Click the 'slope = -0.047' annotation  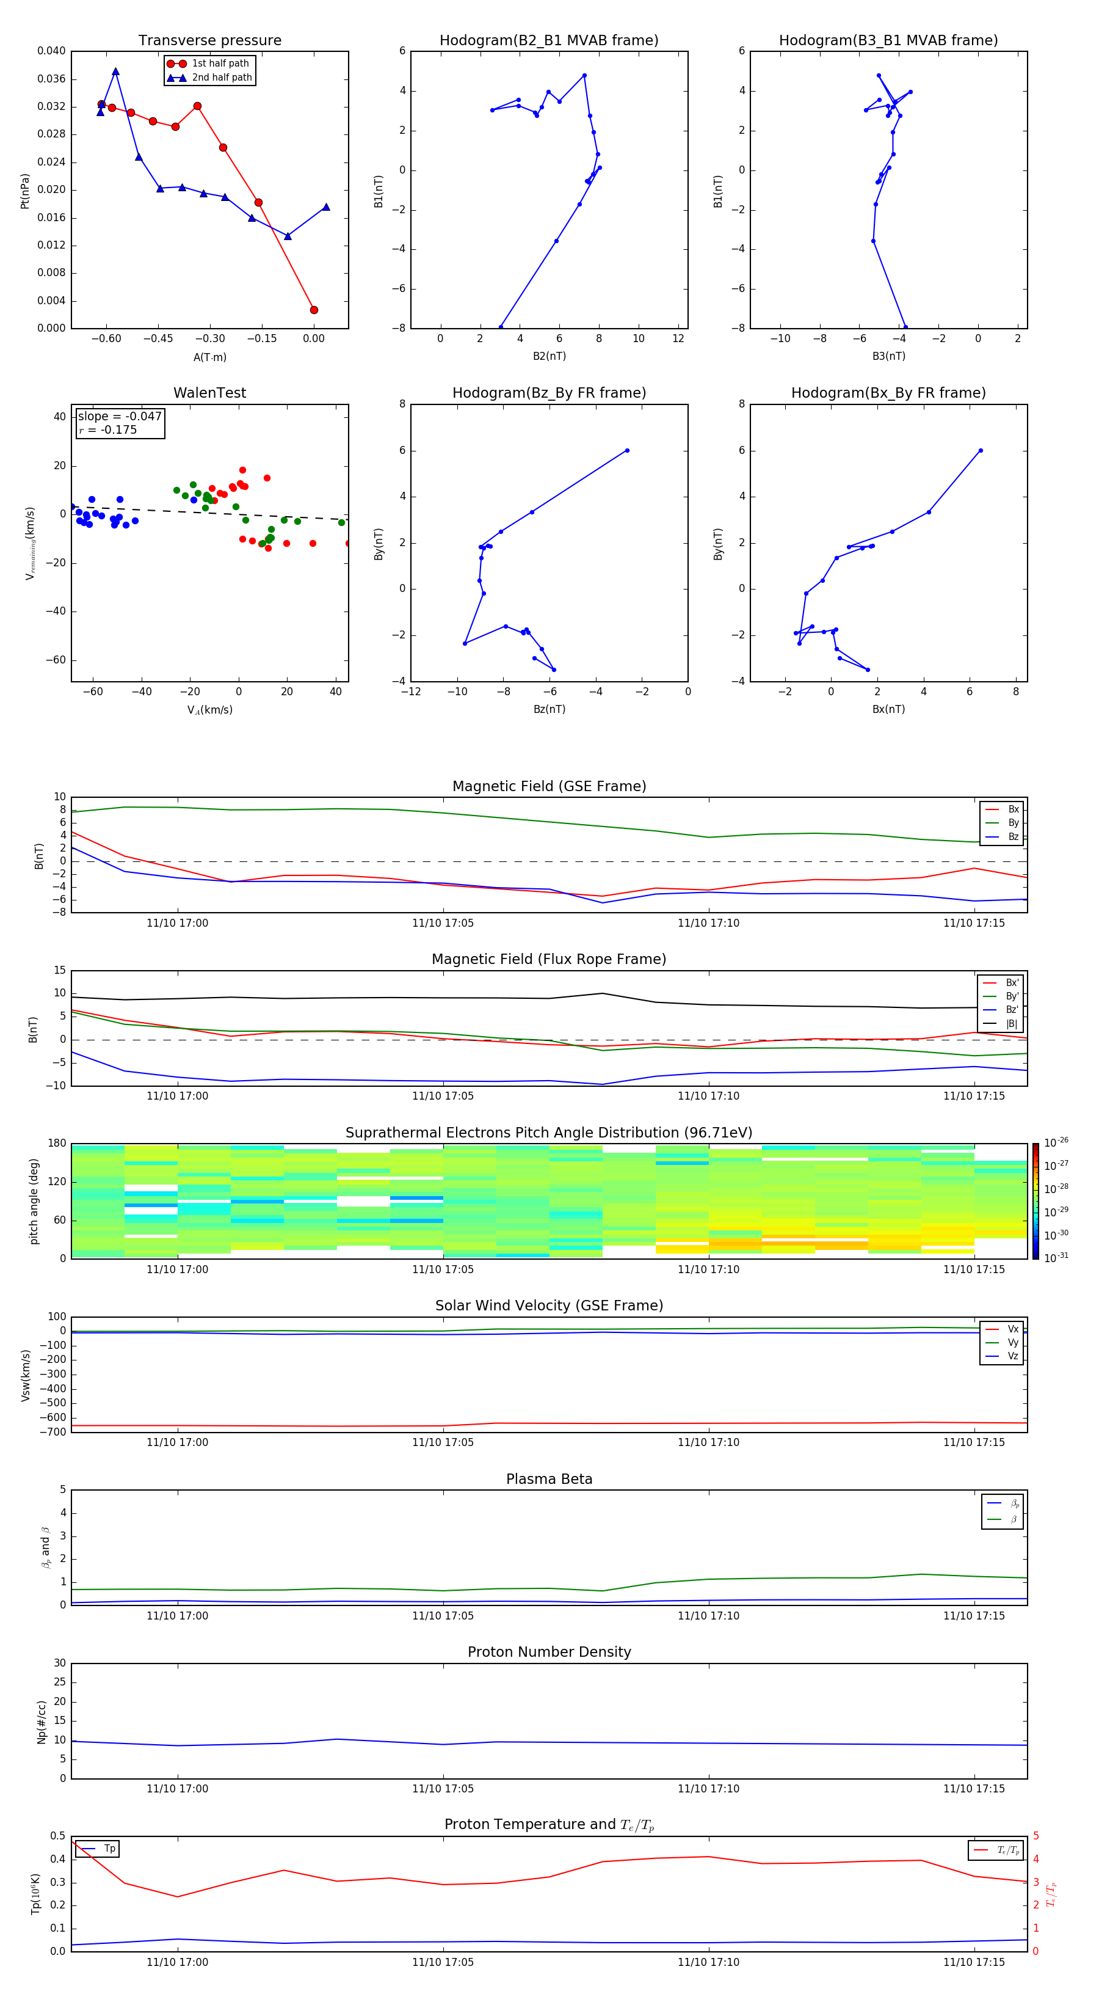[120, 417]
